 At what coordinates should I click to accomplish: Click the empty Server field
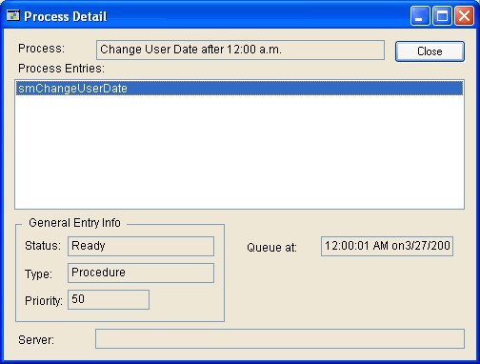(280, 339)
